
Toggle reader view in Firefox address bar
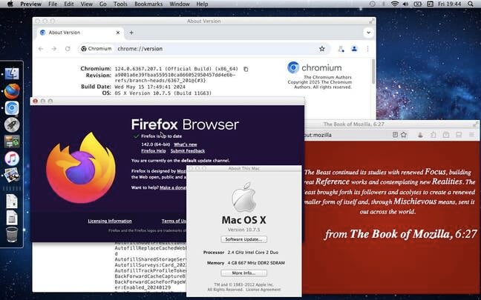point(395,135)
